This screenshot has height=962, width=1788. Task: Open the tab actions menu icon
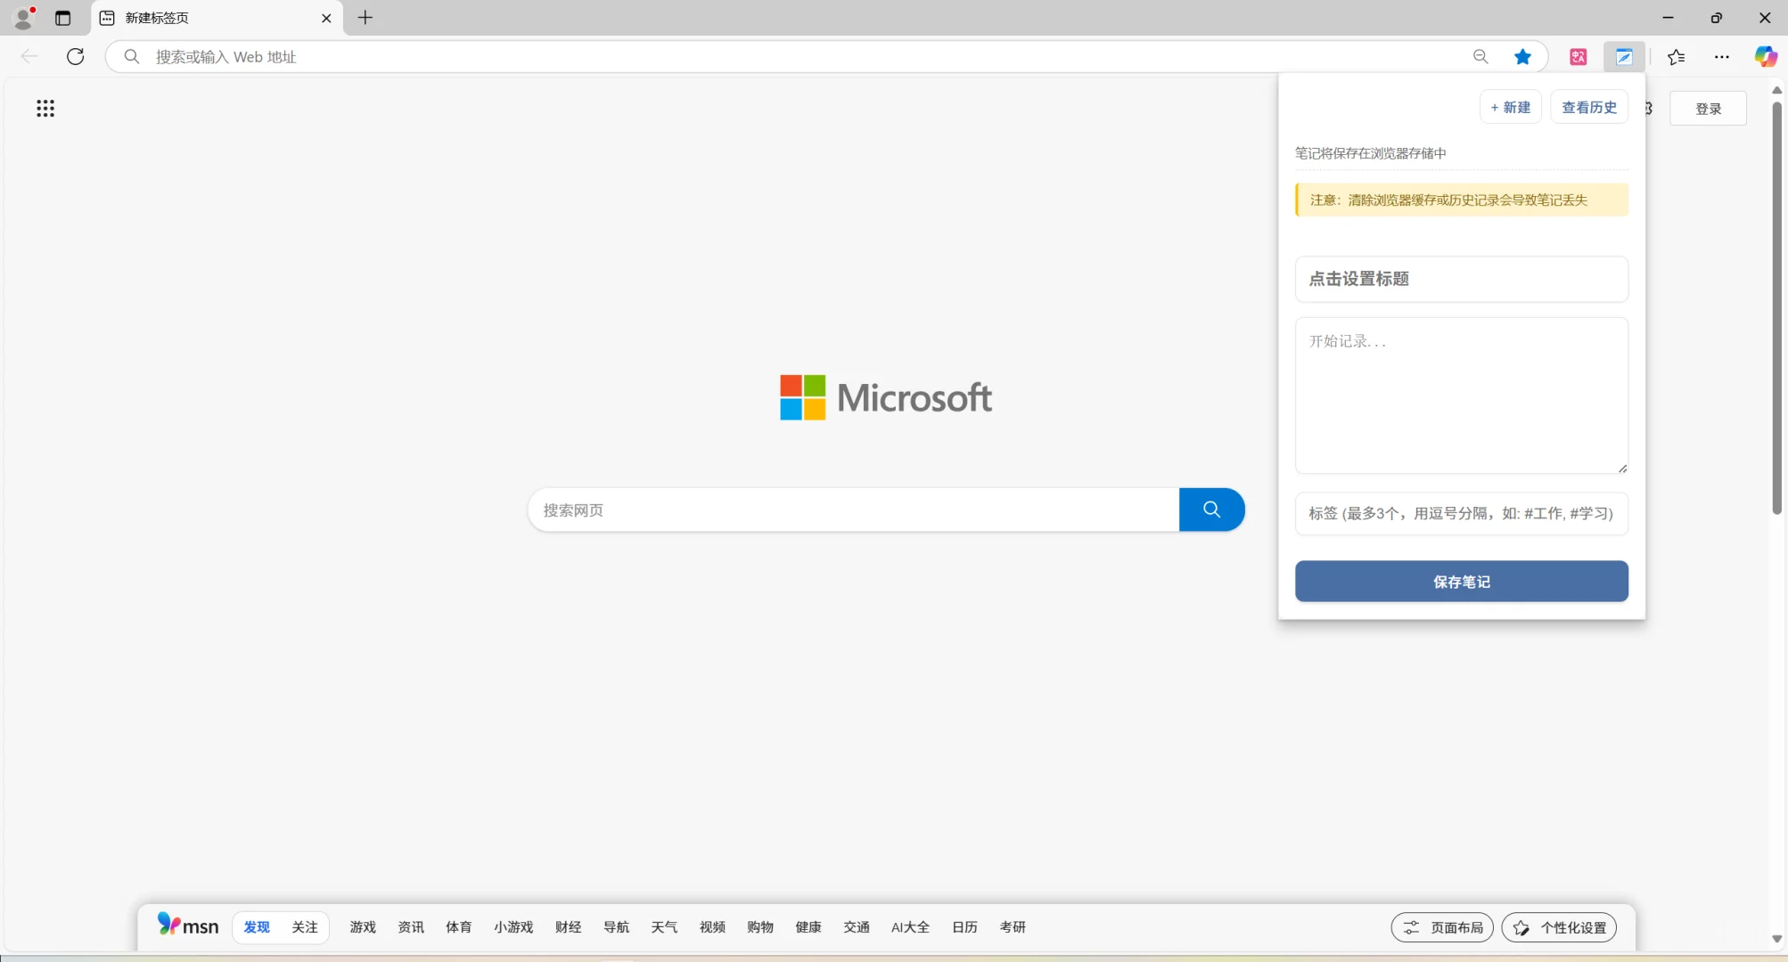click(62, 18)
